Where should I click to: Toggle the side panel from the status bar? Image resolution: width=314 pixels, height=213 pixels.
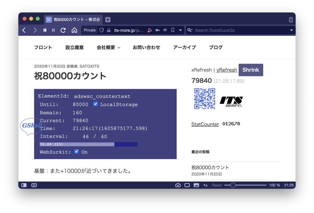pyautogui.click(x=24, y=185)
